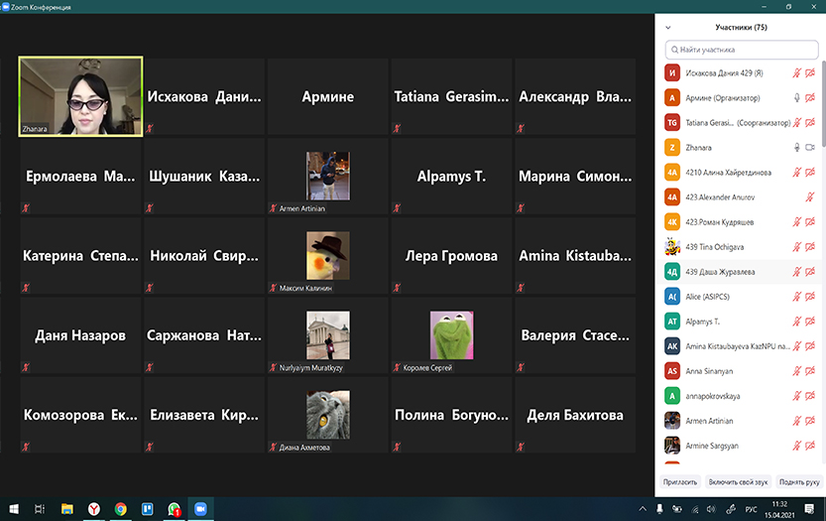Click the muted mic icon for Alpamys T. in list

[x=796, y=321]
